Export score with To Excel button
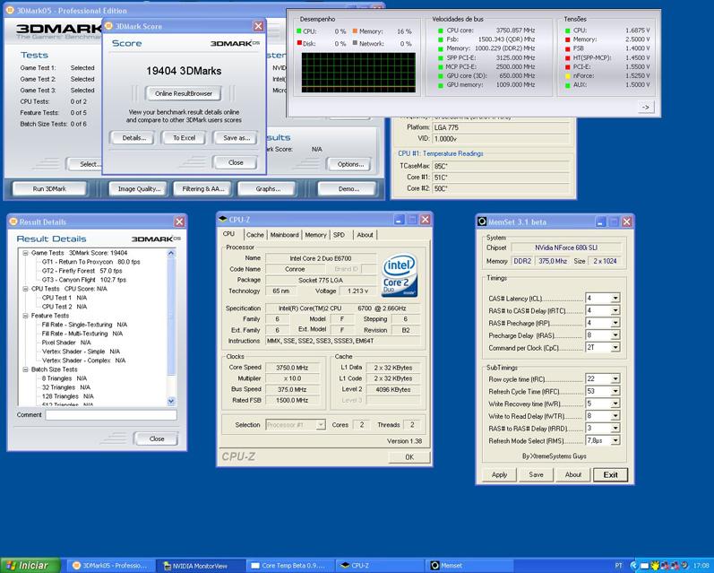714x573 pixels. pyautogui.click(x=184, y=138)
